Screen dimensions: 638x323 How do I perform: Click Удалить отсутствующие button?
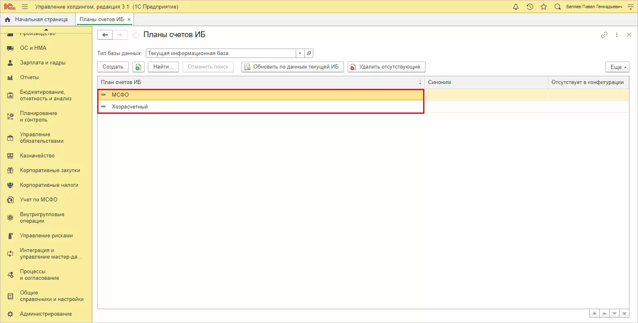point(386,67)
